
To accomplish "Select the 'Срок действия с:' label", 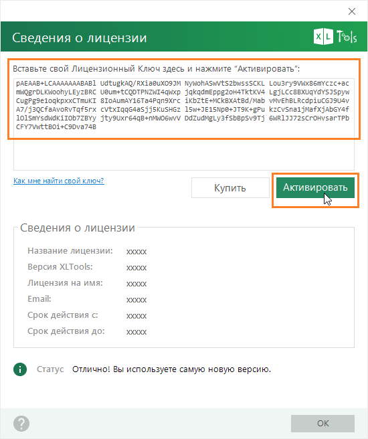I will tap(63, 315).
